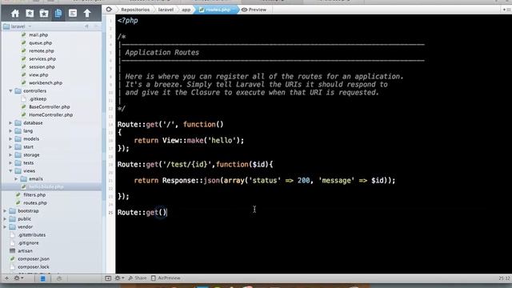This screenshot has width=512, height=288.
Task: Open the Home sidebar icon
Action: tap(15, 14)
